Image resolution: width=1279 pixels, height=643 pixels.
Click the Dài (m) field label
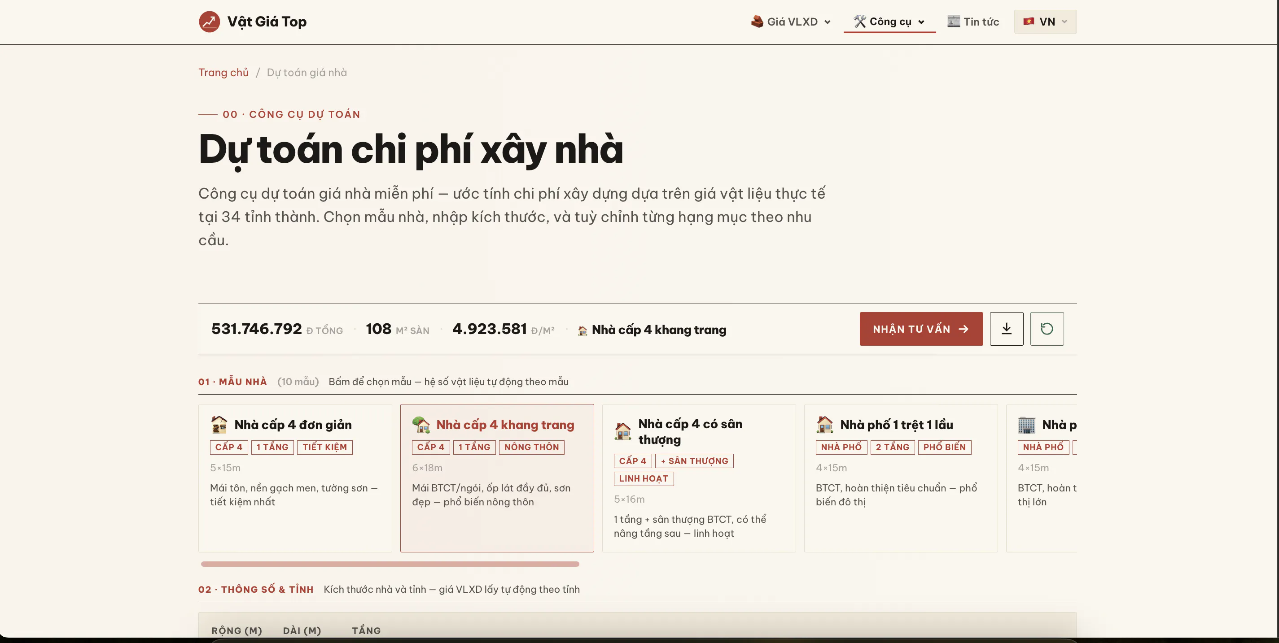[302, 630]
